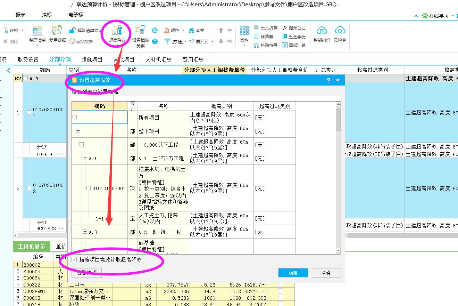Tick the checkbox in 1.5mm厚强力交 row
The image size is (458, 306).
pyautogui.click(x=281, y=291)
